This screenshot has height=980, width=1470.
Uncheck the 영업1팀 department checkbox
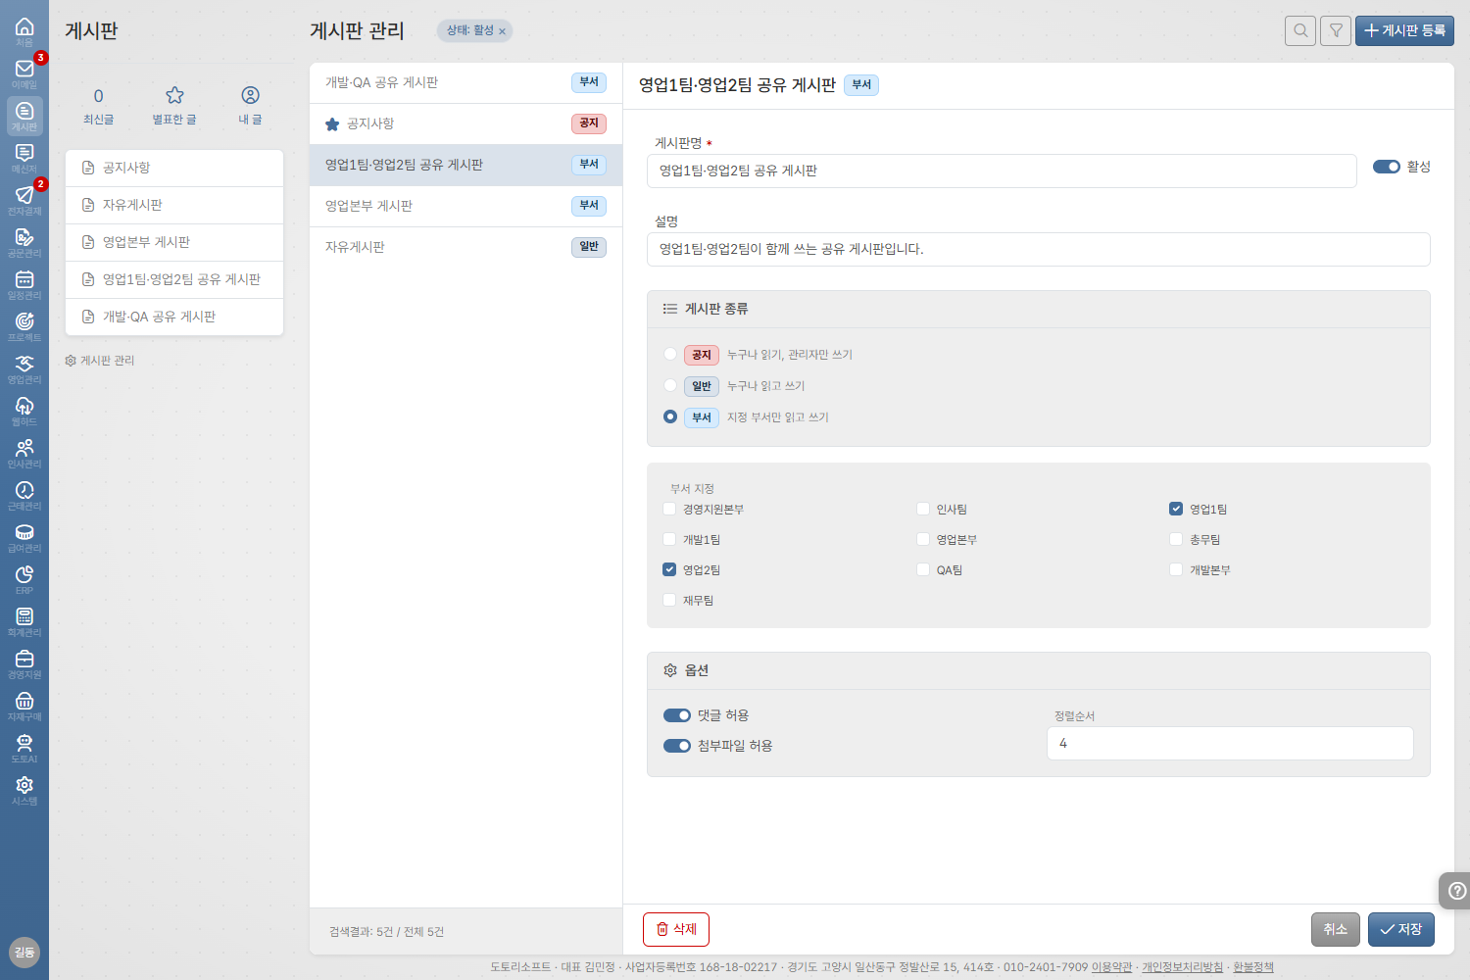pos(1176,509)
